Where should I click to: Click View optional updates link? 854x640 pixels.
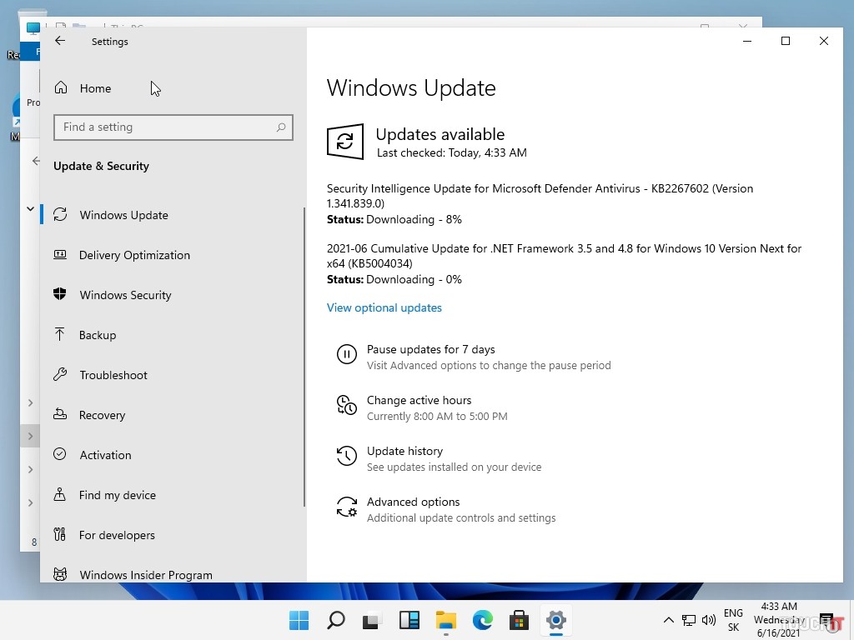[x=384, y=307]
